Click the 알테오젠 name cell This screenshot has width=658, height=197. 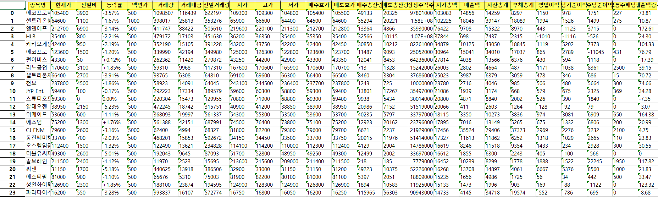click(38, 107)
